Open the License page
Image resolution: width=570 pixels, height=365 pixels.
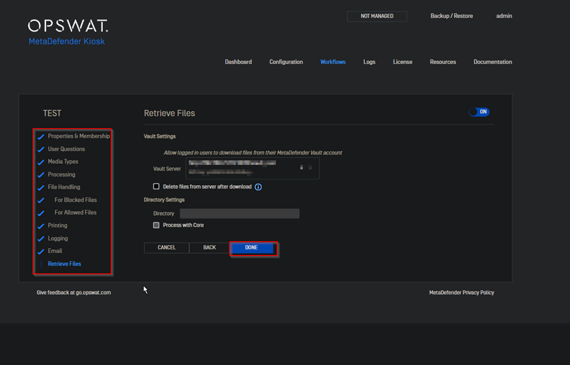coord(402,62)
